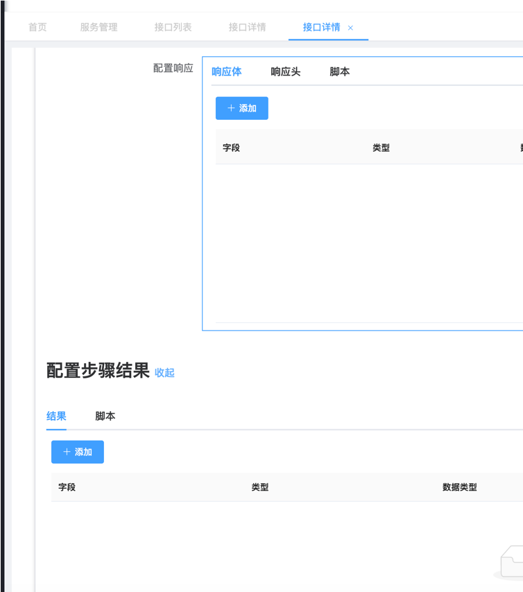The height and width of the screenshot is (592, 523).
Task: Switch to the 接口列表 tab
Action: pos(173,27)
